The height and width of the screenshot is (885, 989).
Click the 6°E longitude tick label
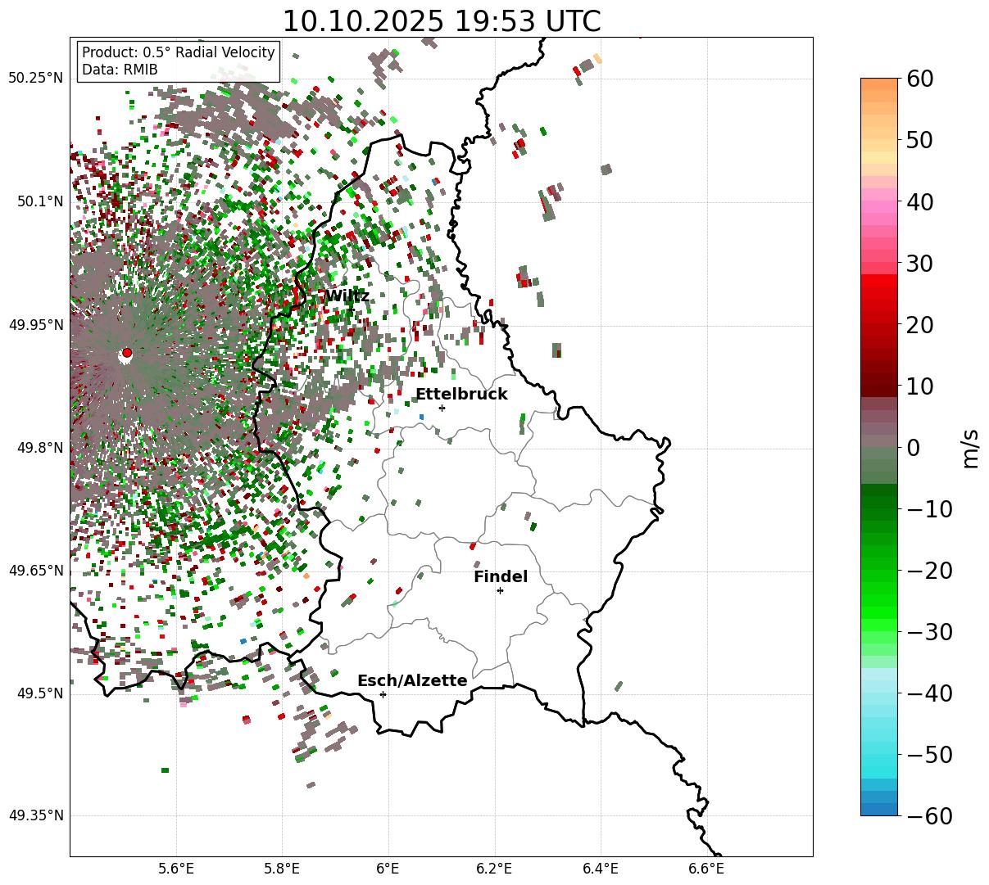[388, 869]
